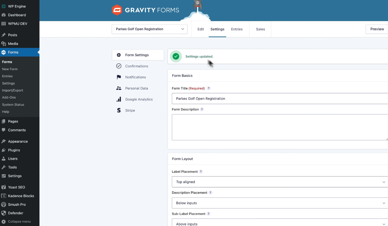388x226 pixels.
Task: Click the Form Title help tooltip icon
Action: 209,88
